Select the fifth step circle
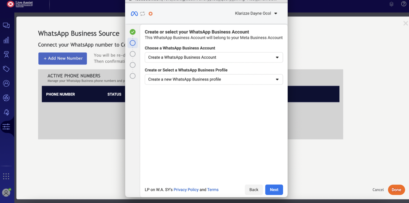Viewport: 409px width, 203px height. point(132,76)
